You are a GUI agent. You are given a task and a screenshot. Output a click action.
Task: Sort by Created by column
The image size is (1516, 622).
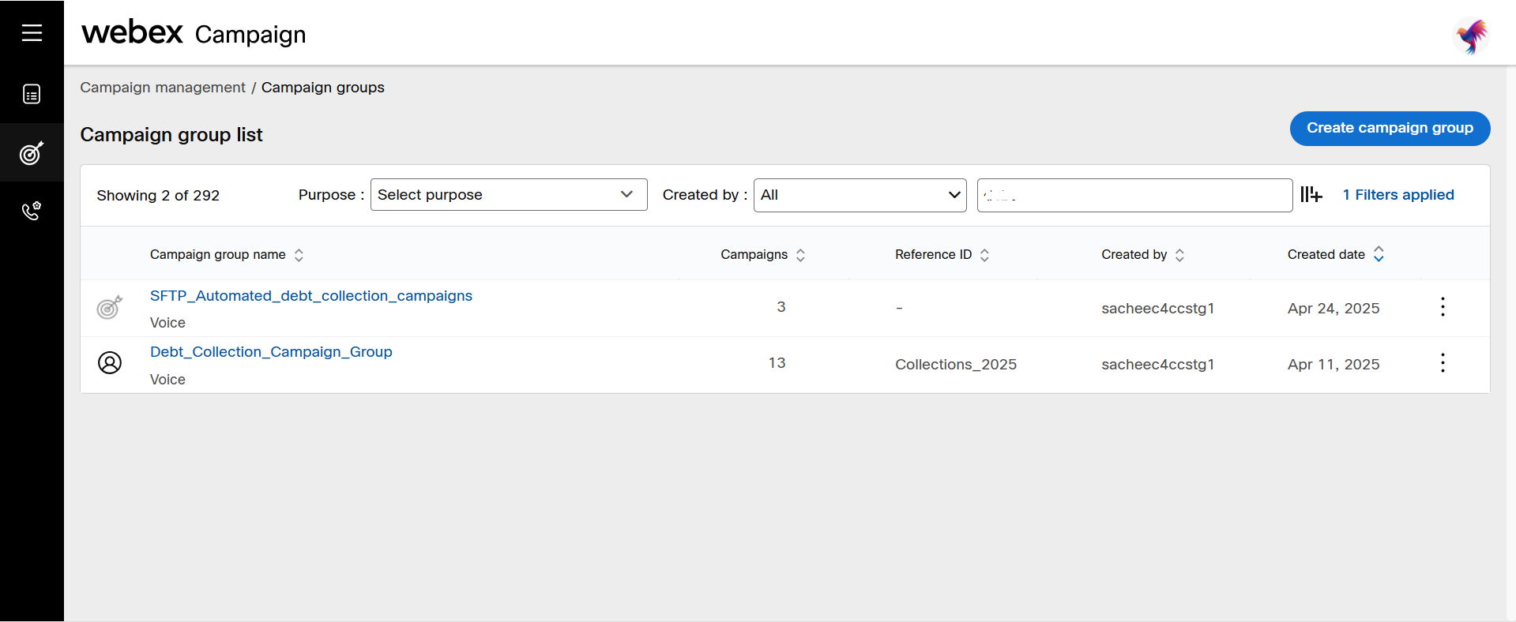point(1179,255)
